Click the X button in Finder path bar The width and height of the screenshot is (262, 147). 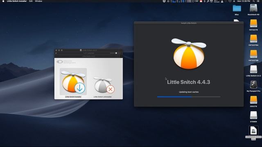[x=56, y=53]
